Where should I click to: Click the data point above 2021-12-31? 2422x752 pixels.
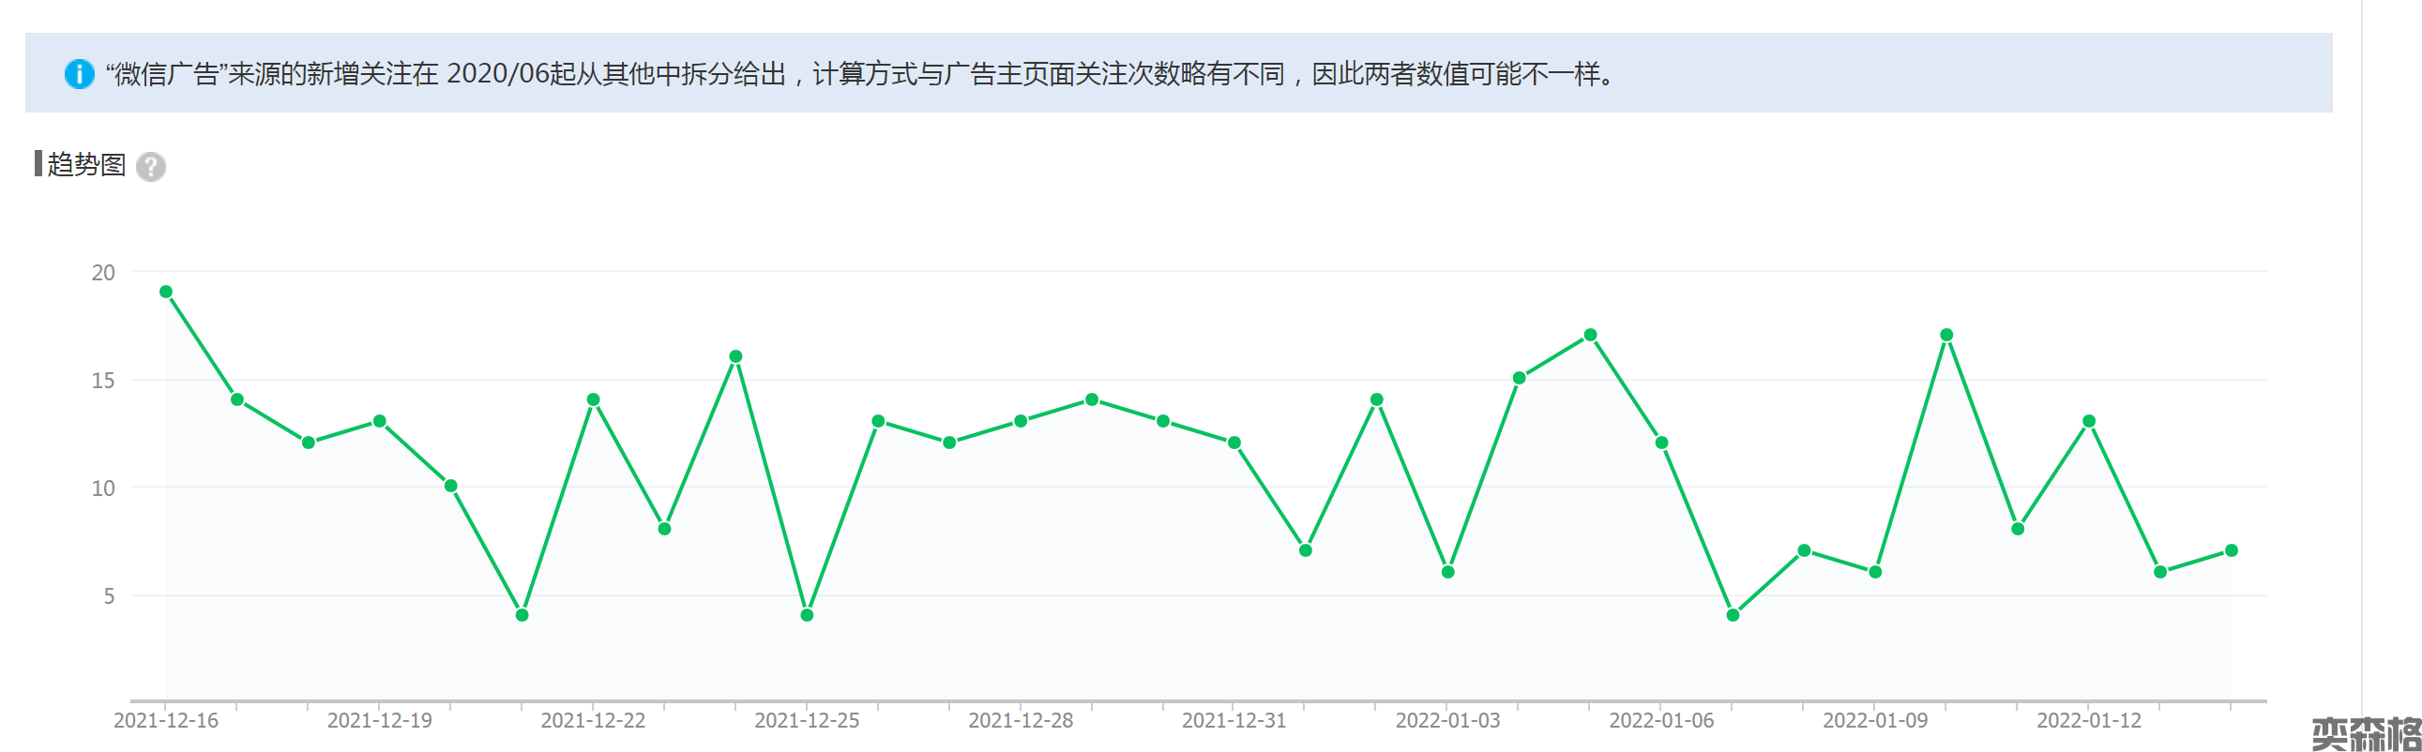(x=1234, y=443)
